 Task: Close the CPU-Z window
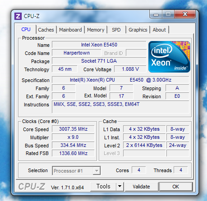pos(185,14)
